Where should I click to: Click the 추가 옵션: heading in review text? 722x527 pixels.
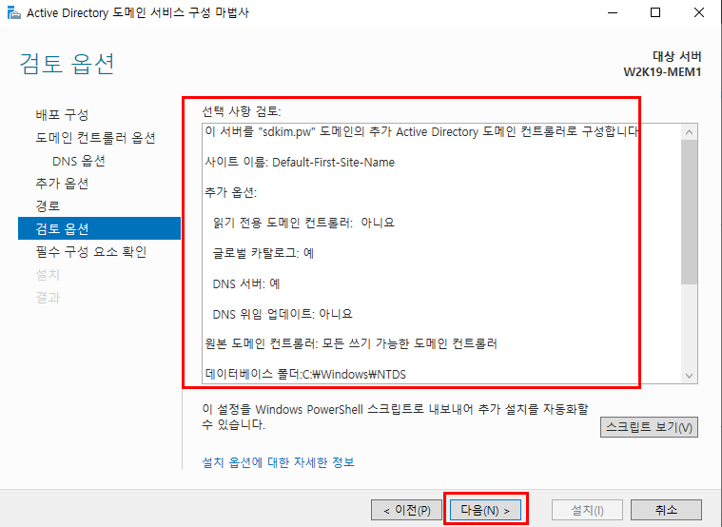click(x=231, y=192)
